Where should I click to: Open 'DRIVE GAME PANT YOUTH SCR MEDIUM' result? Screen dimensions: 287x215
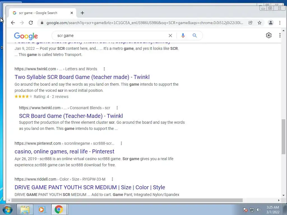click(90, 187)
